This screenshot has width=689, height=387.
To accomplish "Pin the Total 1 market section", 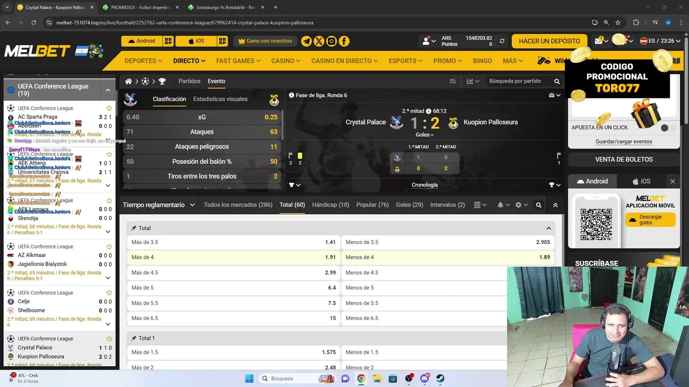I will (x=133, y=338).
